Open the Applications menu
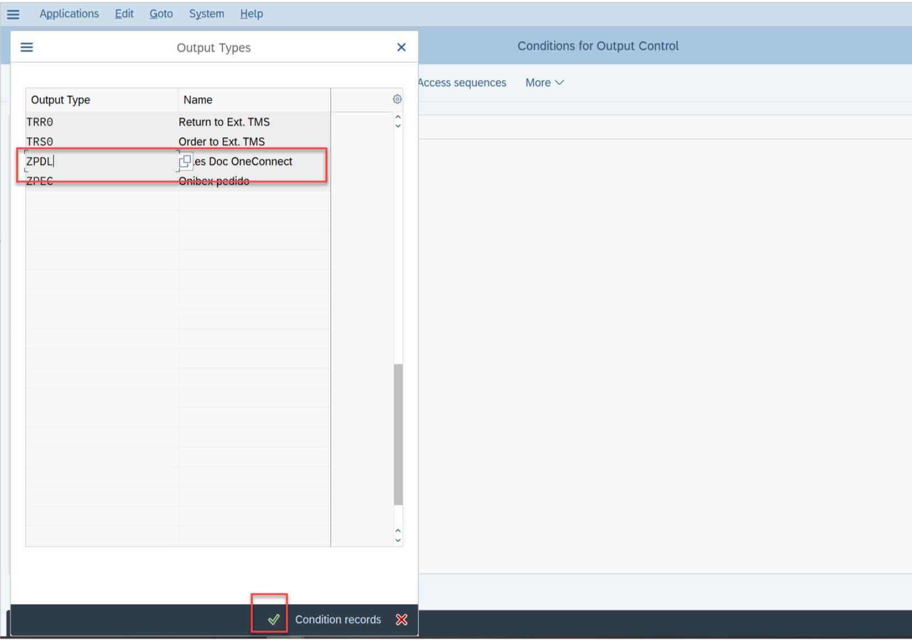The height and width of the screenshot is (640, 912). pyautogui.click(x=69, y=14)
